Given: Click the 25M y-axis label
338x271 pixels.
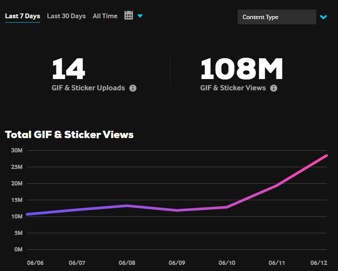Looking at the screenshot, I should pyautogui.click(x=17, y=167).
